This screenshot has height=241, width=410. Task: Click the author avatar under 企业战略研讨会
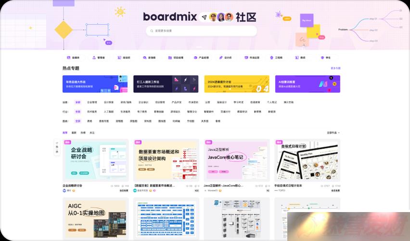coord(64,190)
